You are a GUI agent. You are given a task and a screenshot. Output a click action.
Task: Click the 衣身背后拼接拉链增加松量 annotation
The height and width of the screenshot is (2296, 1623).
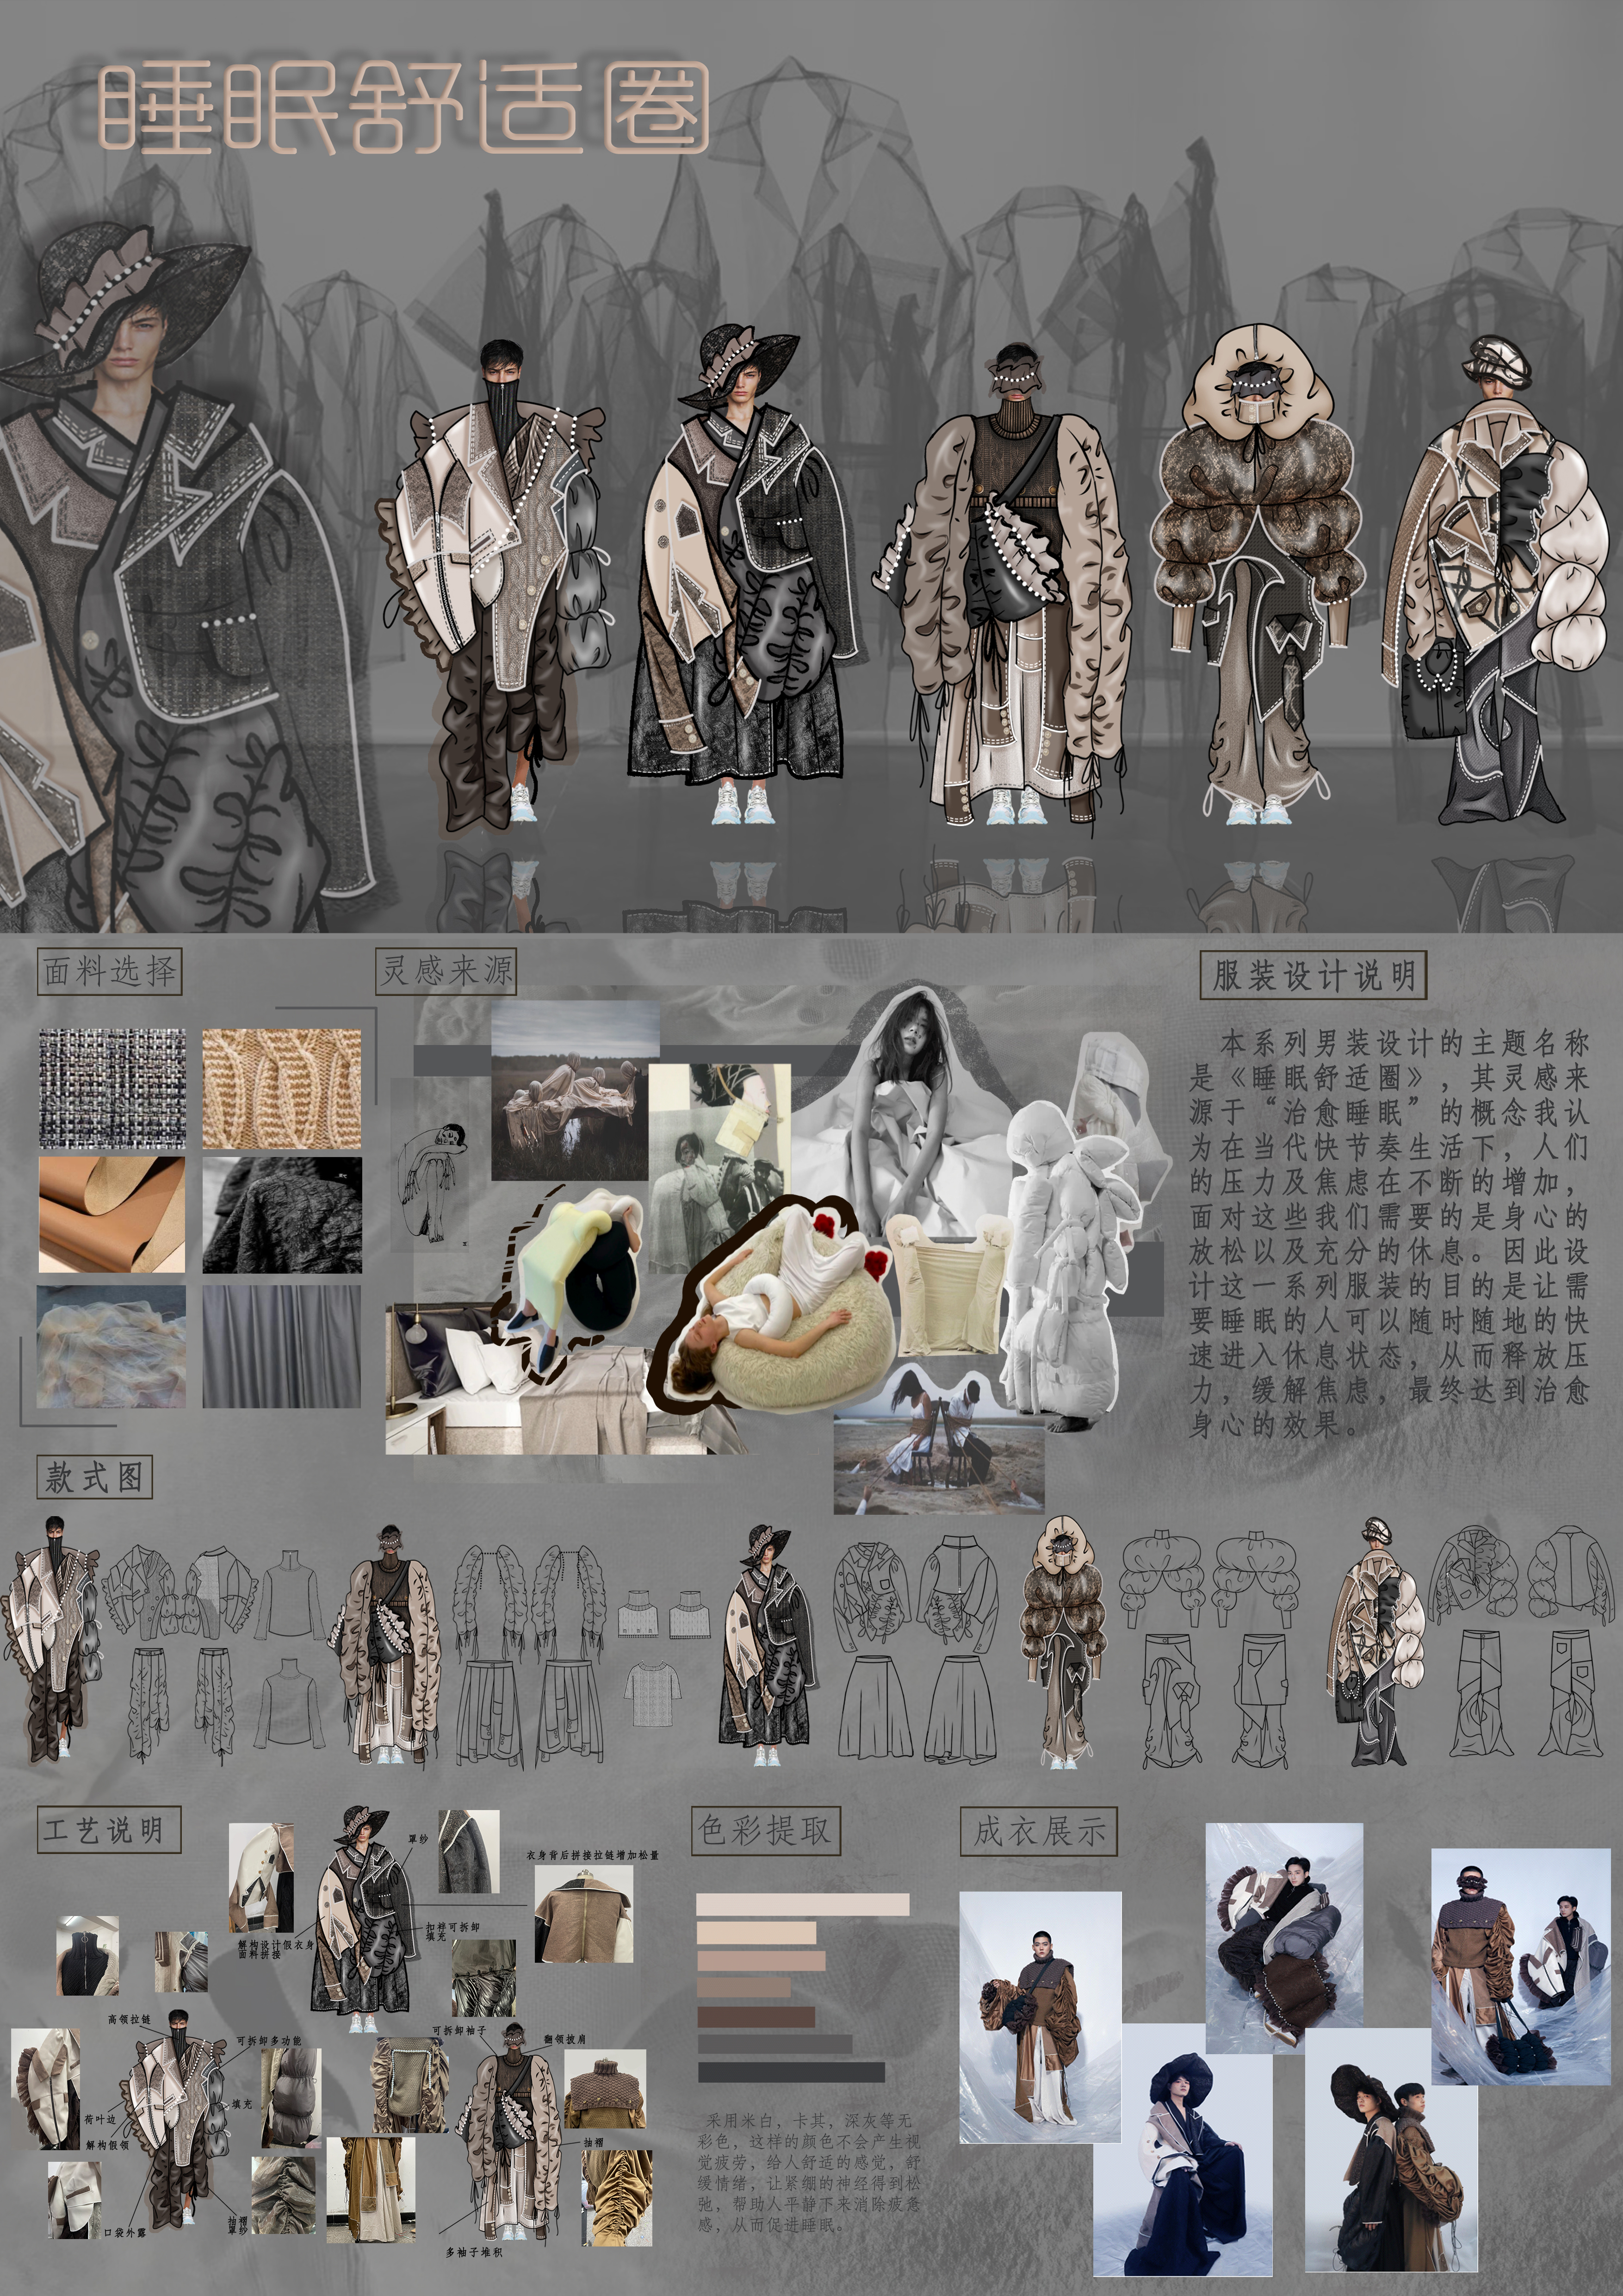[593, 1855]
